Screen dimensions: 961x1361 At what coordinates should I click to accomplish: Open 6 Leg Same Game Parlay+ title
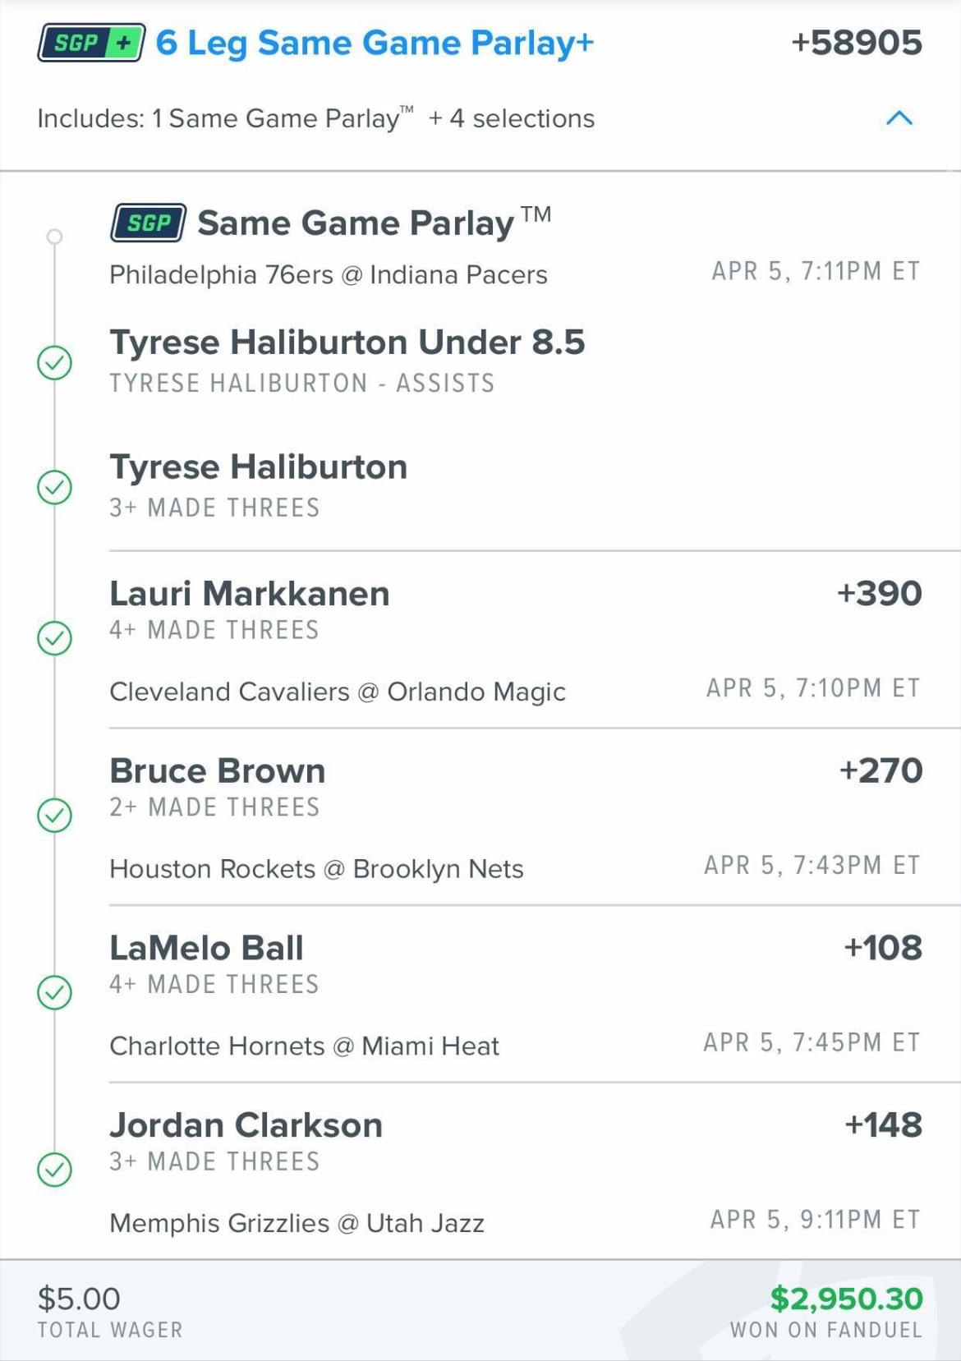tap(375, 44)
